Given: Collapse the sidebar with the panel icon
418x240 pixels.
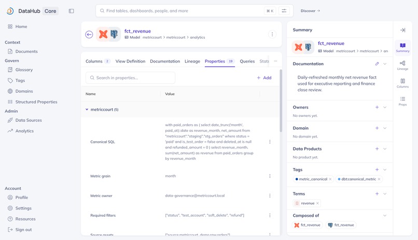Looking at the screenshot, I should point(71,11).
